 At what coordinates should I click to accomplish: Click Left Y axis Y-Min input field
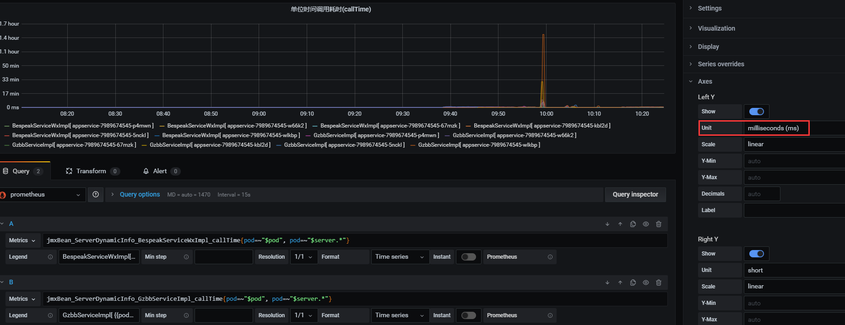coord(794,161)
